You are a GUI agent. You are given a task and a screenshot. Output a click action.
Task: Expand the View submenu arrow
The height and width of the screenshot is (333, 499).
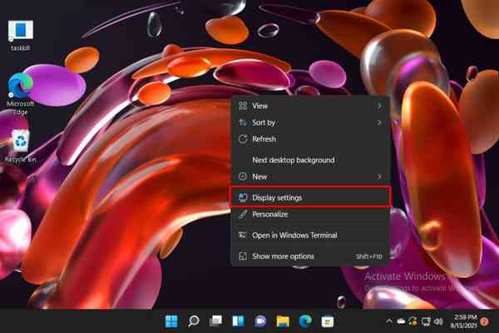coord(379,106)
